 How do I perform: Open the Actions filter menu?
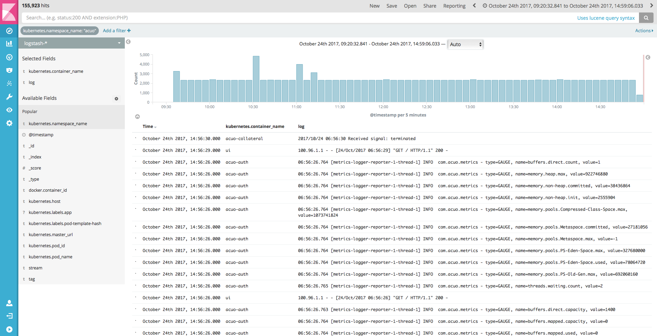pyautogui.click(x=644, y=31)
